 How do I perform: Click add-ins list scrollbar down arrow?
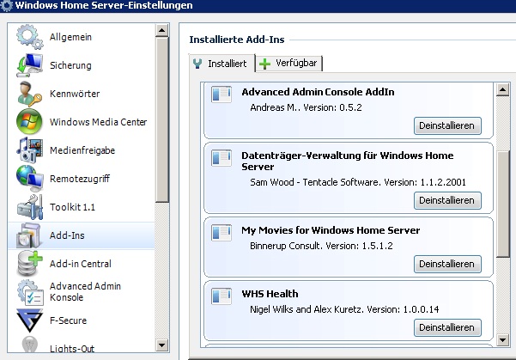coord(502,340)
